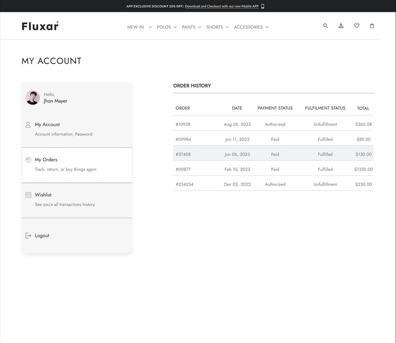396x343 pixels.
Task: Select the highlighted order #37408 row
Action: point(273,154)
